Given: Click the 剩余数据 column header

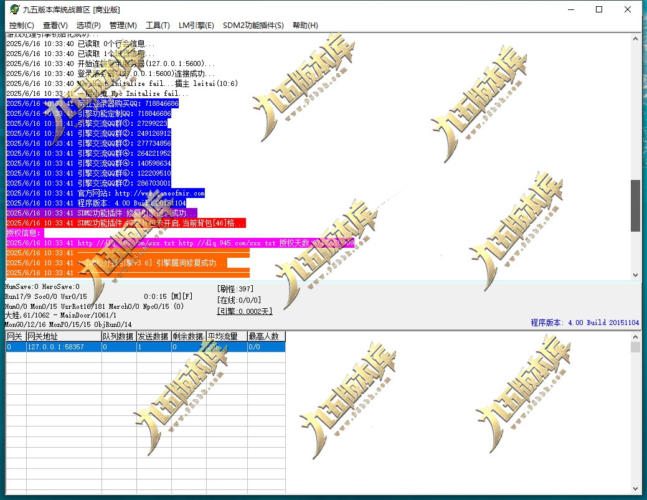Looking at the screenshot, I should tap(189, 337).
